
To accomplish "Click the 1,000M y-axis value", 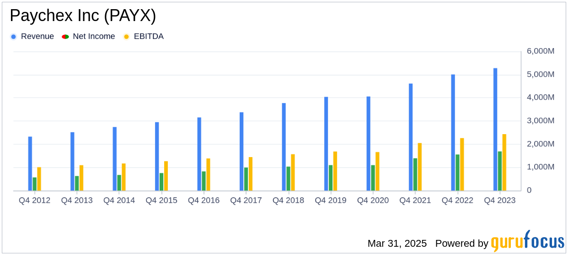I will click(541, 167).
